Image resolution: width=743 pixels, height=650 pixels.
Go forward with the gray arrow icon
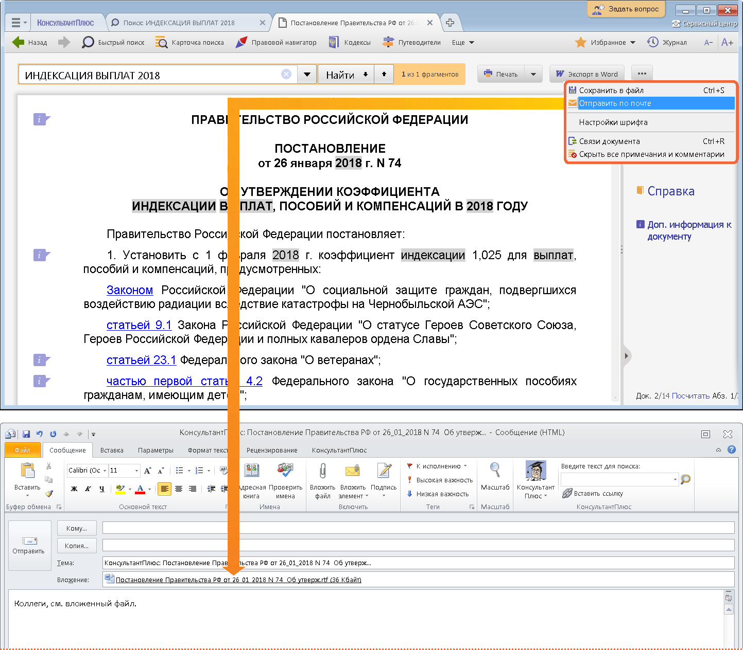tap(64, 42)
